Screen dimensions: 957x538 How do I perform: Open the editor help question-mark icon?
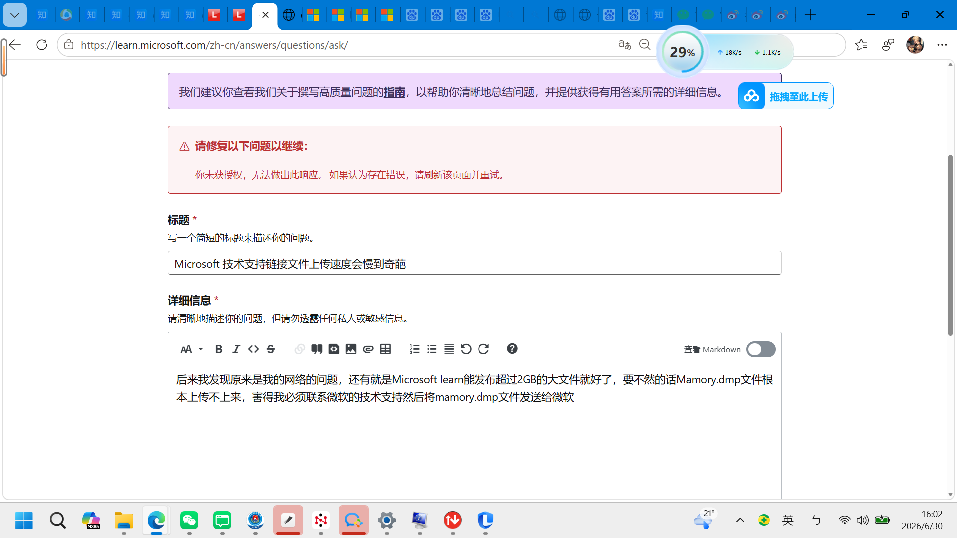click(512, 349)
